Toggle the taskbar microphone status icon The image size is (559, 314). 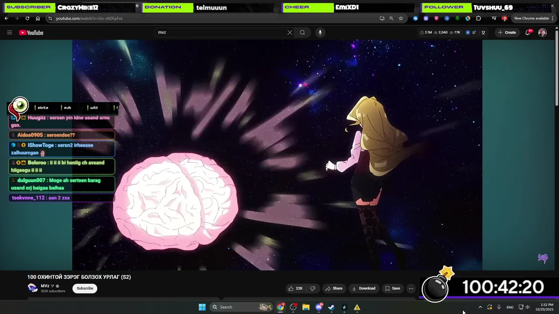point(499,307)
